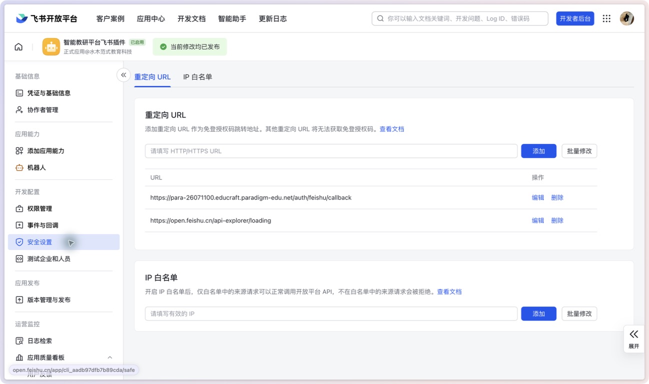Click the robot app icon

pyautogui.click(x=51, y=47)
